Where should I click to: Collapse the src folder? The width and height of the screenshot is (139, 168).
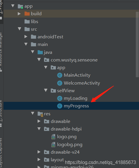coord(20,29)
